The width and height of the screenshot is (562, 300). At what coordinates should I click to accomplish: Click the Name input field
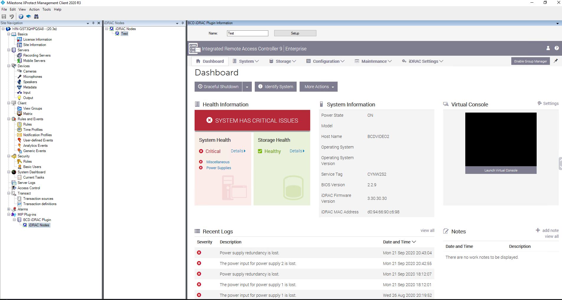(248, 33)
